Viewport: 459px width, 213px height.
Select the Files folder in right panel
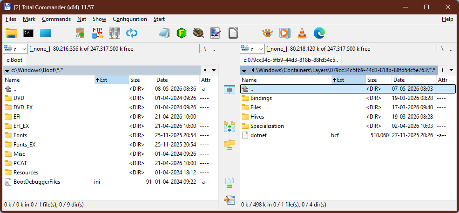(348, 107)
